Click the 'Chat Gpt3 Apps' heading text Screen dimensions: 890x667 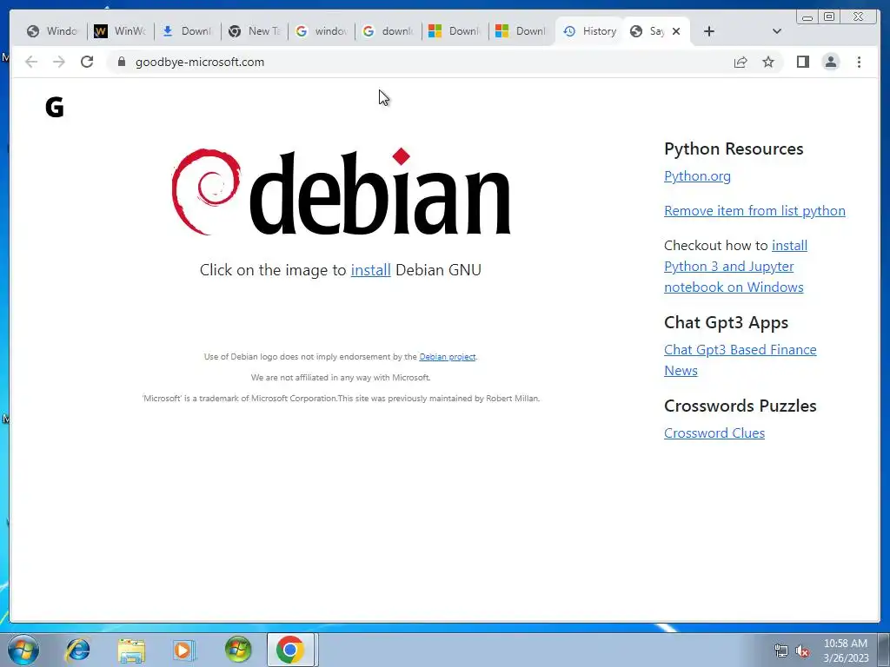pos(726,322)
